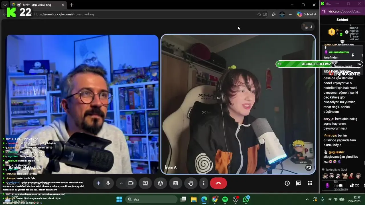Open in-call chat messages panel
Viewport: 365px width, 205px height.
[x=299, y=183]
